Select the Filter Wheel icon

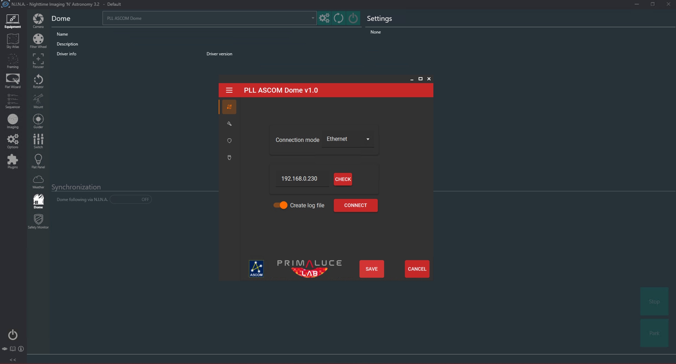coord(38,41)
